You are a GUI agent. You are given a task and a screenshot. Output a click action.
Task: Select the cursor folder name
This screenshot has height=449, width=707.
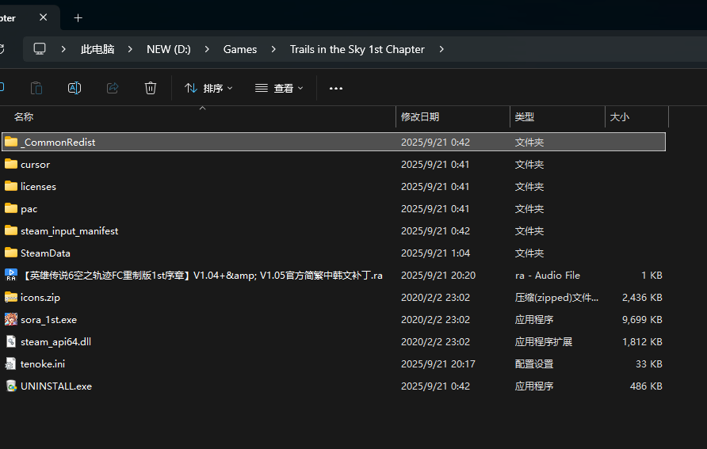pyautogui.click(x=35, y=165)
